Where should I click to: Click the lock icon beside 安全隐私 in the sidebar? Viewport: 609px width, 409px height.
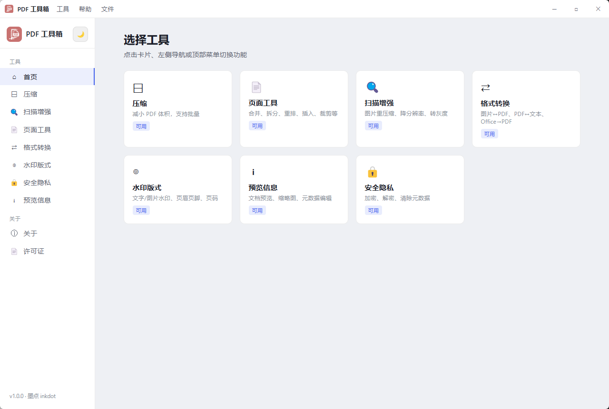coord(14,183)
